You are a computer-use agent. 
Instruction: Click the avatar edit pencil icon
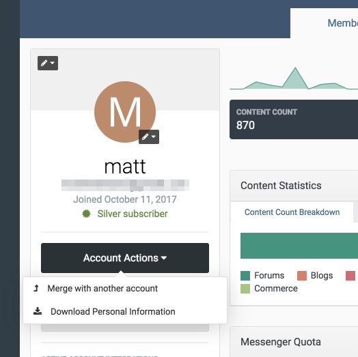[146, 137]
